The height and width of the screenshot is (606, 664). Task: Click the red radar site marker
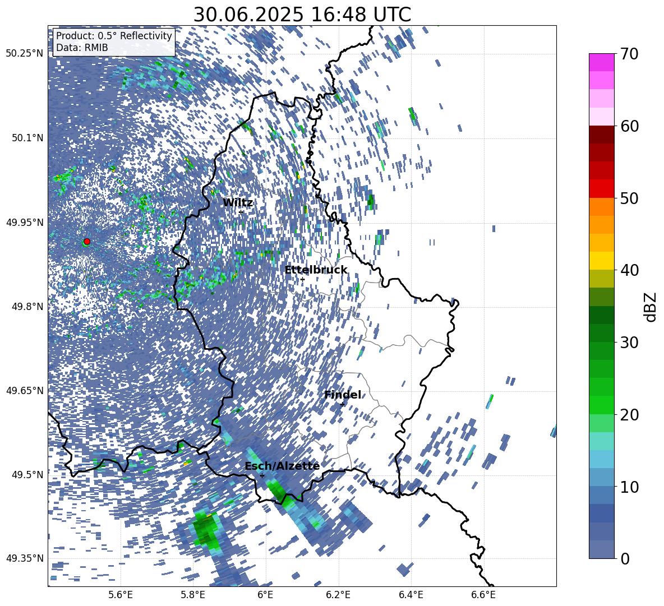(87, 242)
